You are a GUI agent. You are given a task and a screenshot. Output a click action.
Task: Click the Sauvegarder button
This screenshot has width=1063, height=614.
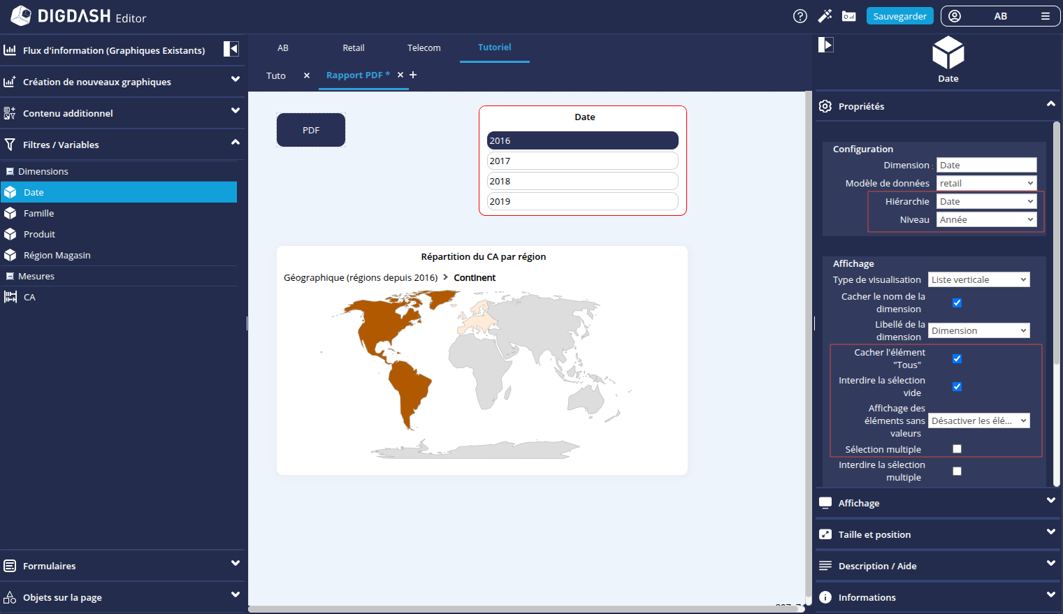[x=899, y=16]
